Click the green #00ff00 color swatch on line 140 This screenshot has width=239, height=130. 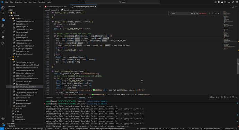click(94, 90)
